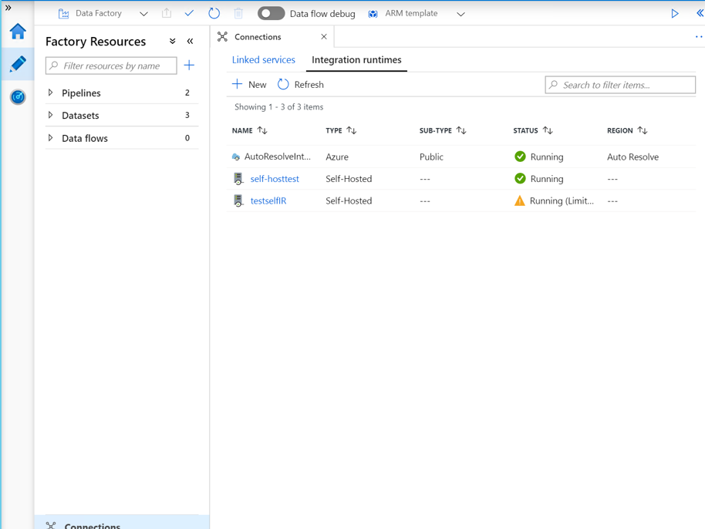The width and height of the screenshot is (705, 529).
Task: Click the ARM template icon
Action: pos(373,14)
